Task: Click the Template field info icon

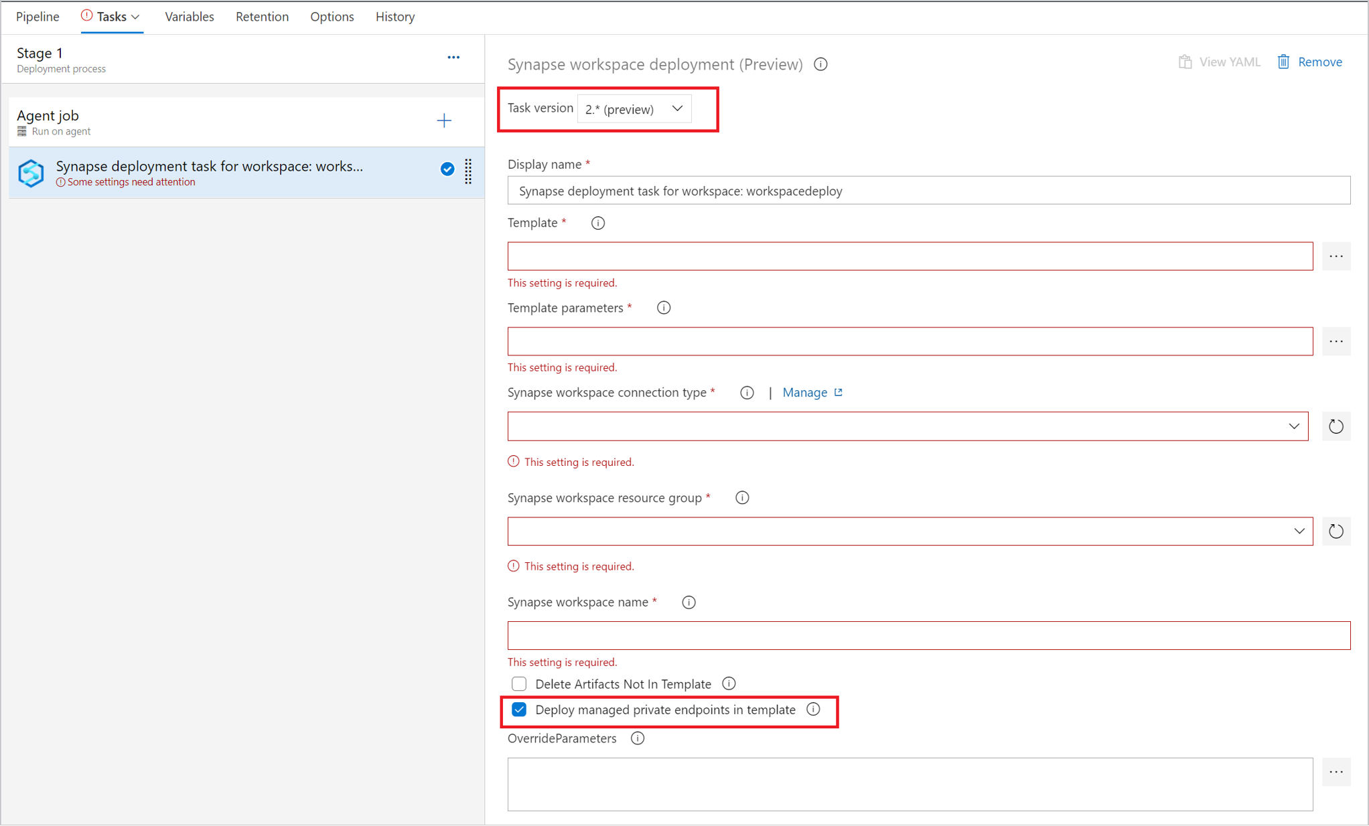Action: point(597,223)
